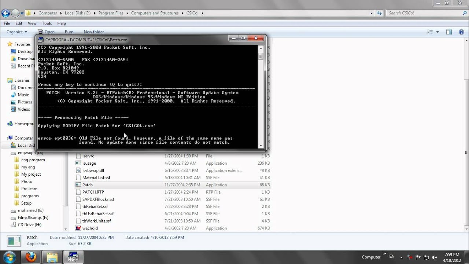Click Local Disk (C:) in breadcrumb
Screen dimensions: 469x264
pyautogui.click(x=78, y=13)
